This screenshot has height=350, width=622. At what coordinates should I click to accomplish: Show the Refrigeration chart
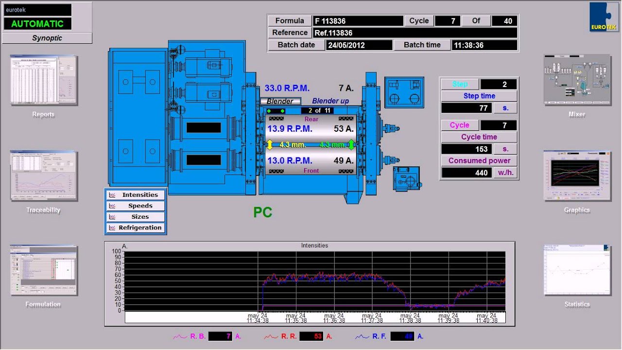pos(136,227)
